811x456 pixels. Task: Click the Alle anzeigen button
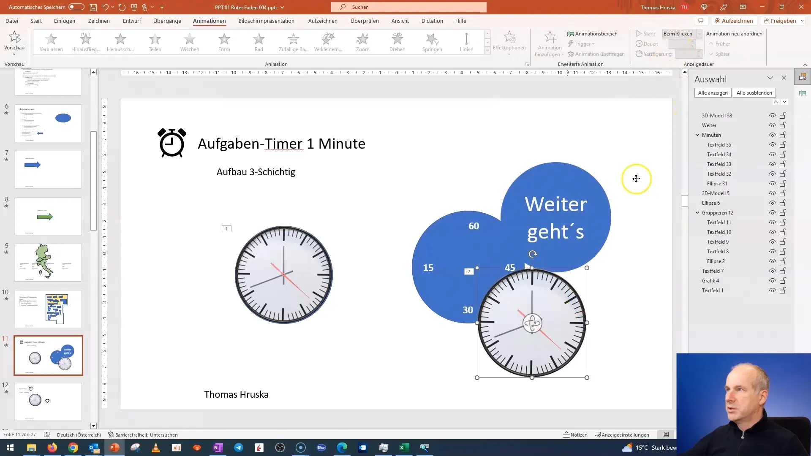[713, 93]
